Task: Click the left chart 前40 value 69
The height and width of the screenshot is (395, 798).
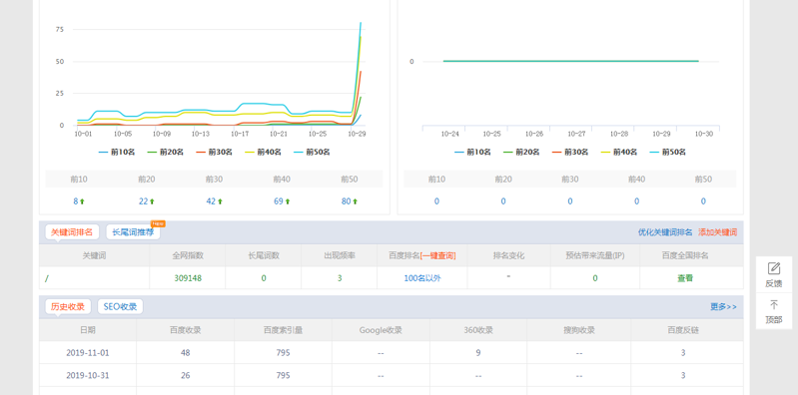Action: point(279,201)
